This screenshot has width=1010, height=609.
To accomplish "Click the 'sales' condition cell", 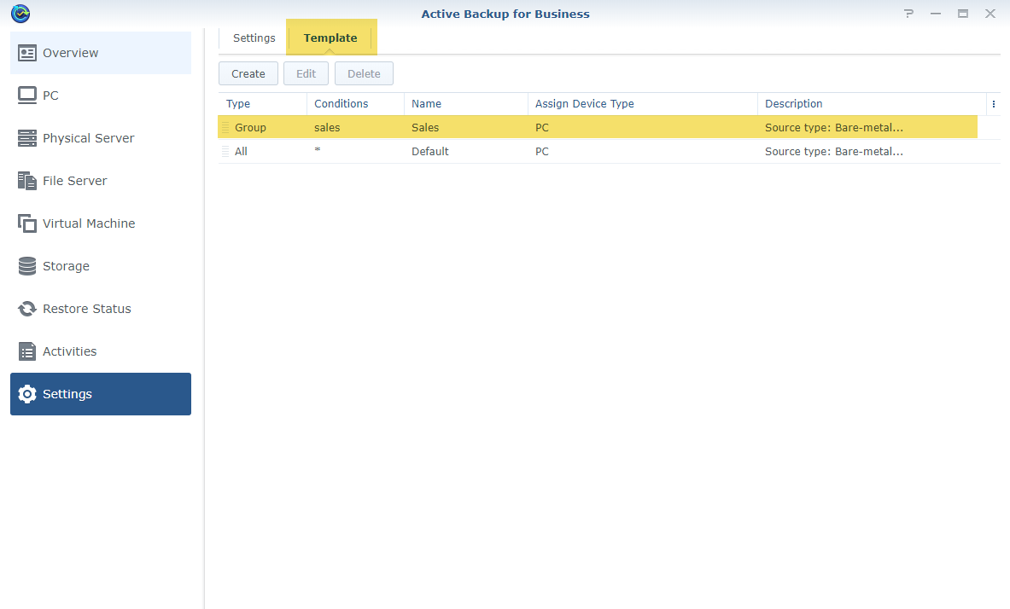I will click(x=327, y=127).
